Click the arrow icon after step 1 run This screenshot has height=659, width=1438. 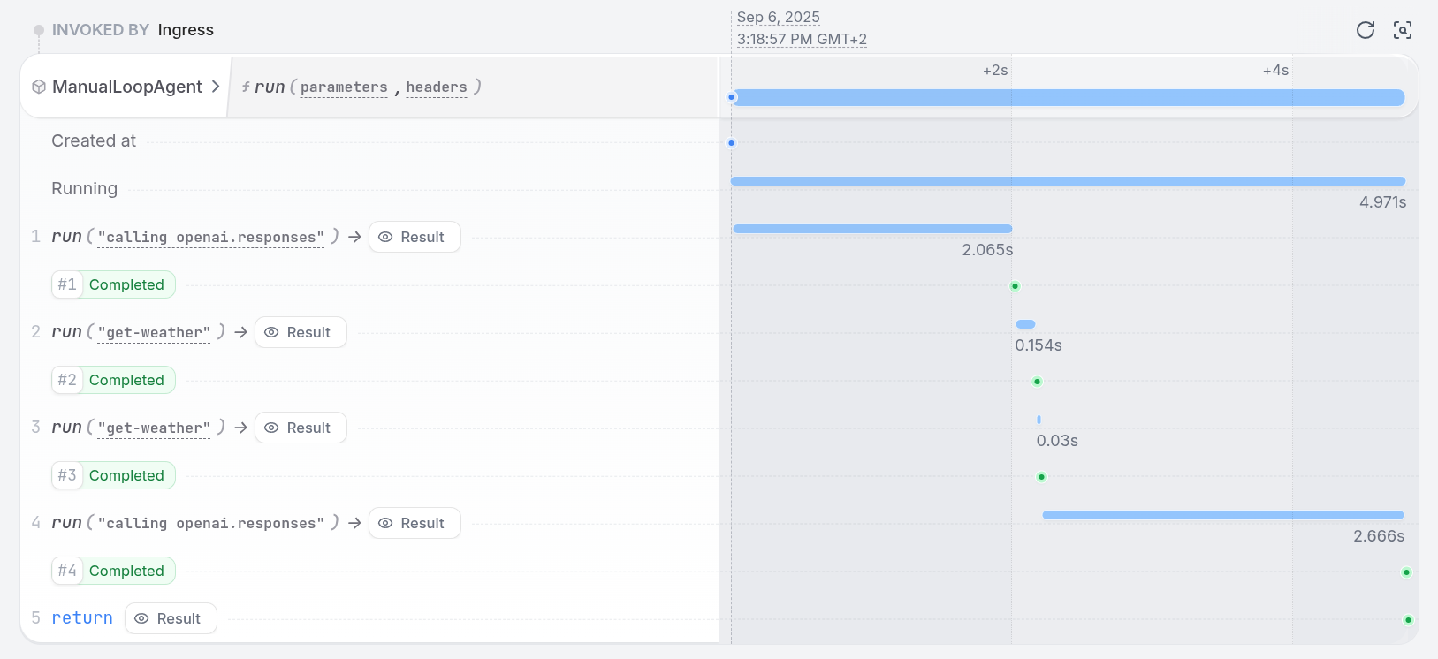(354, 237)
